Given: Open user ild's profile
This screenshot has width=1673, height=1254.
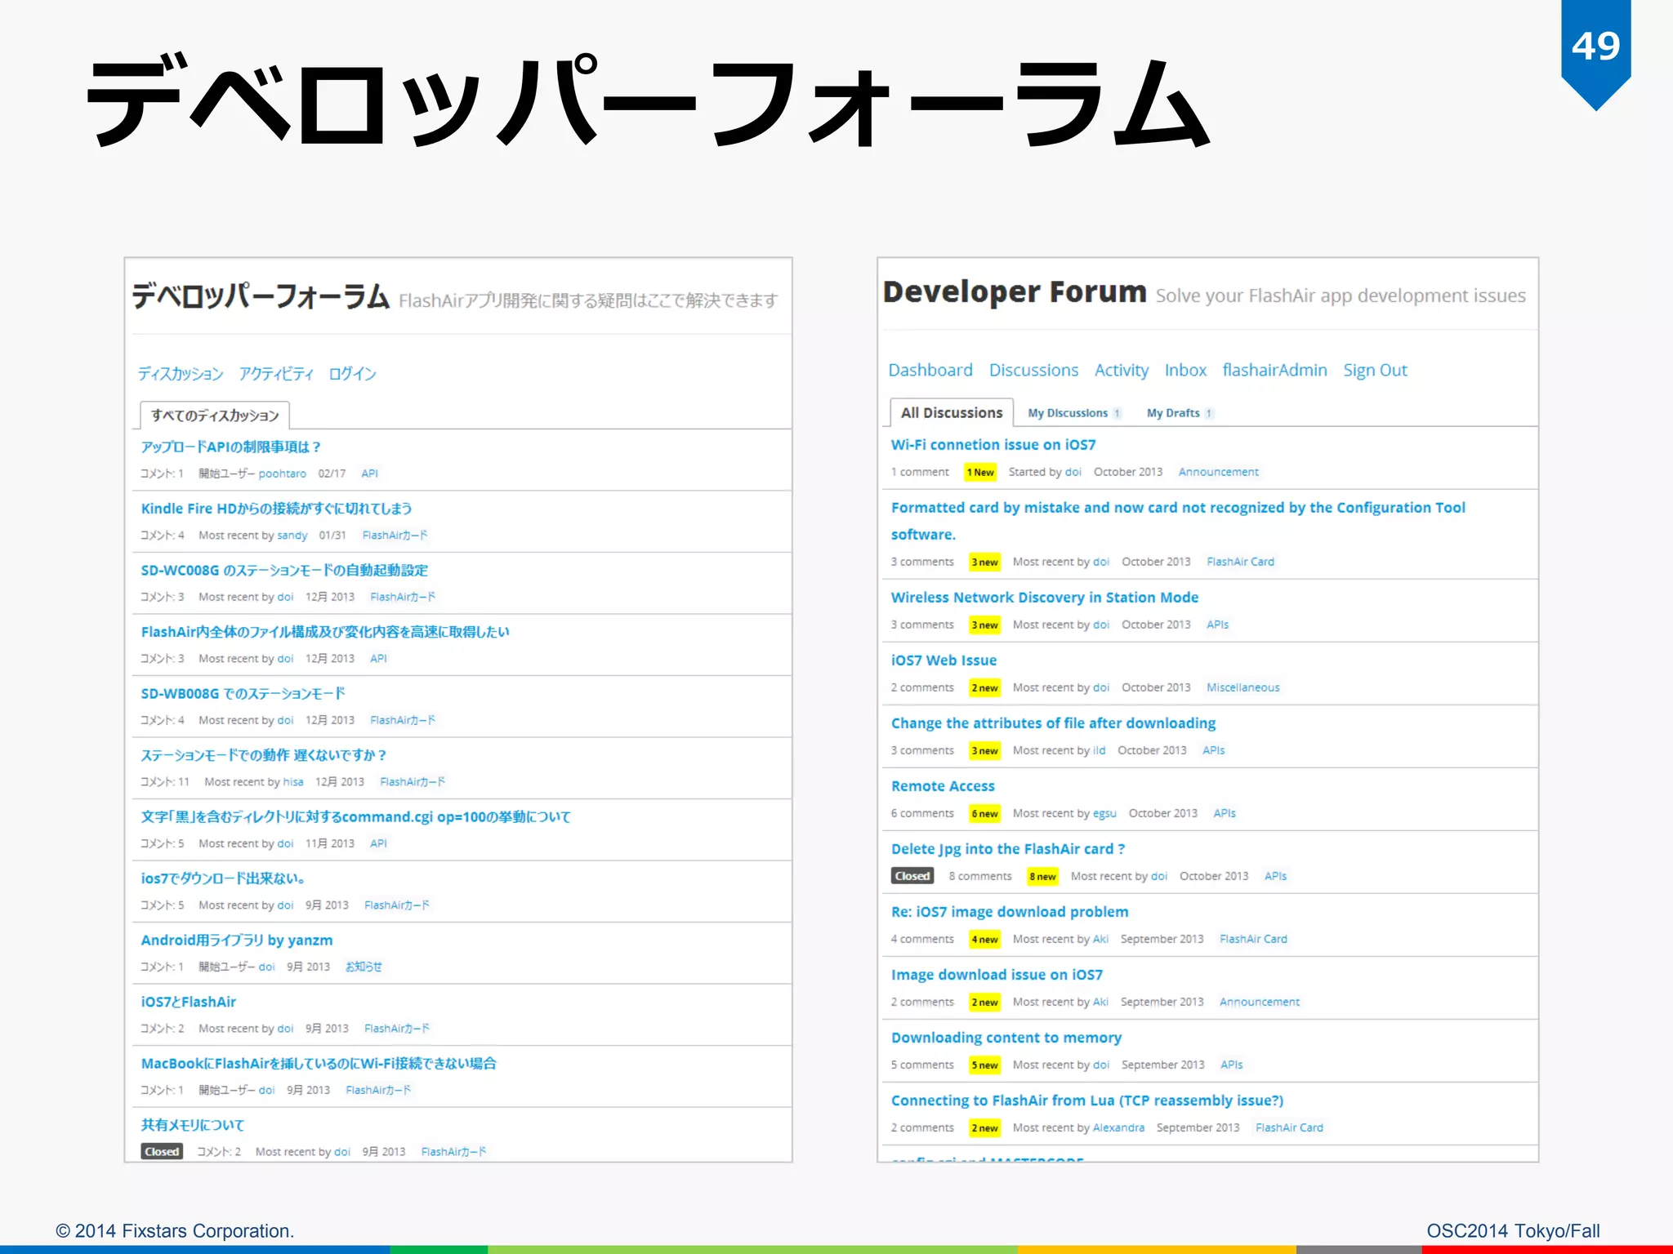Looking at the screenshot, I should point(1099,750).
